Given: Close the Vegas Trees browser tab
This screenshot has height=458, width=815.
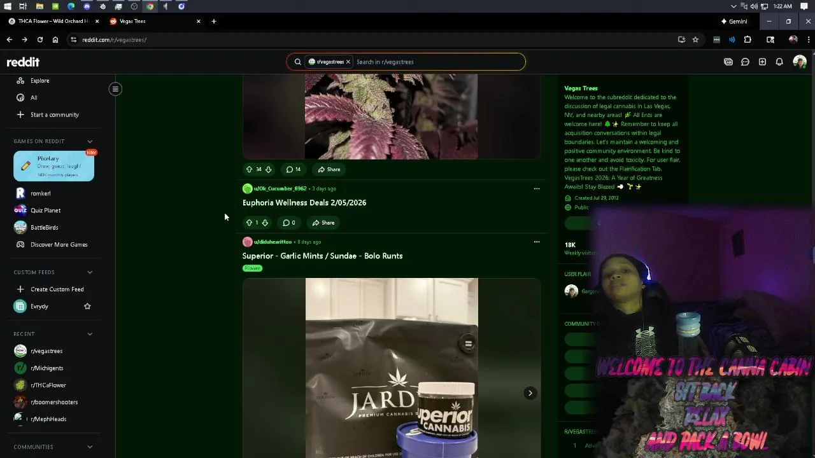Looking at the screenshot, I should [198, 21].
